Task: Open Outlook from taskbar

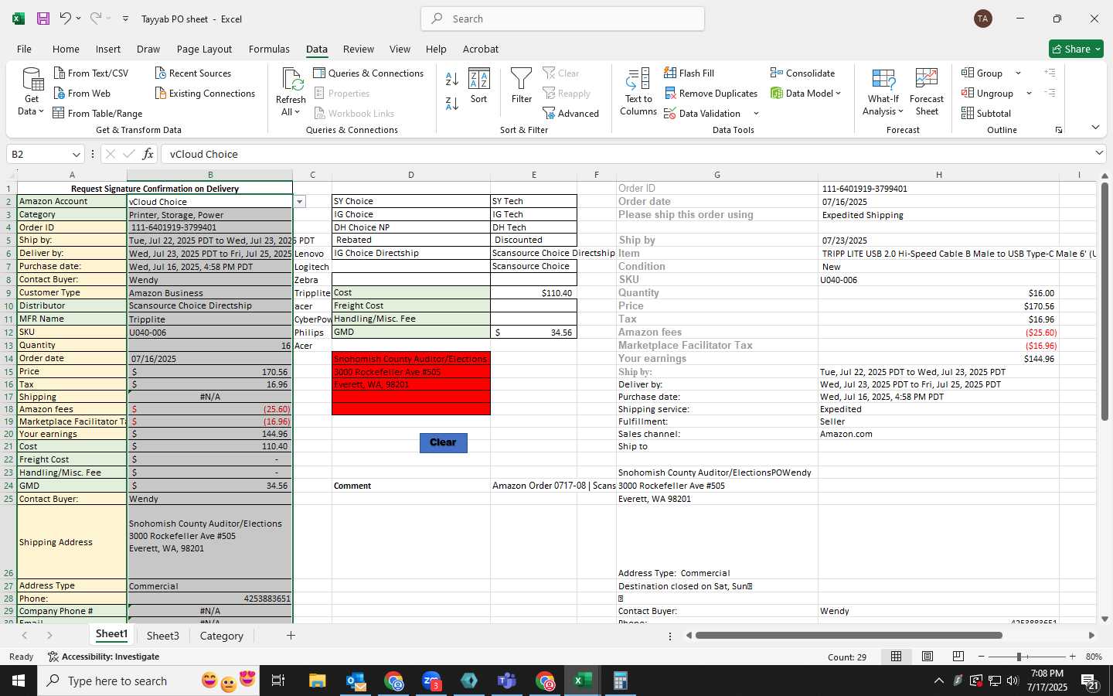Action: pos(356,681)
